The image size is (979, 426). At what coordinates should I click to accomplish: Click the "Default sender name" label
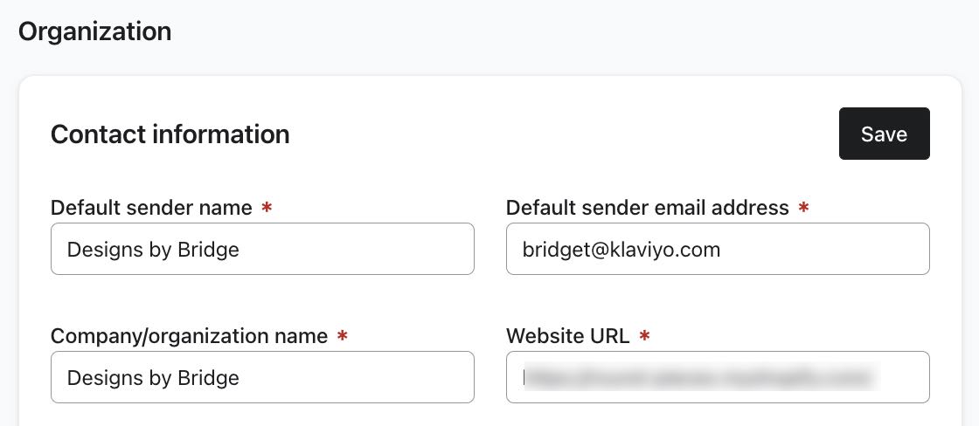click(151, 208)
